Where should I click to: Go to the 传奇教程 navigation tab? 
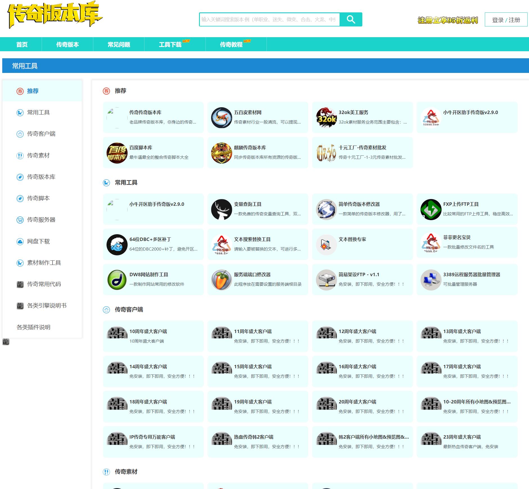[231, 44]
